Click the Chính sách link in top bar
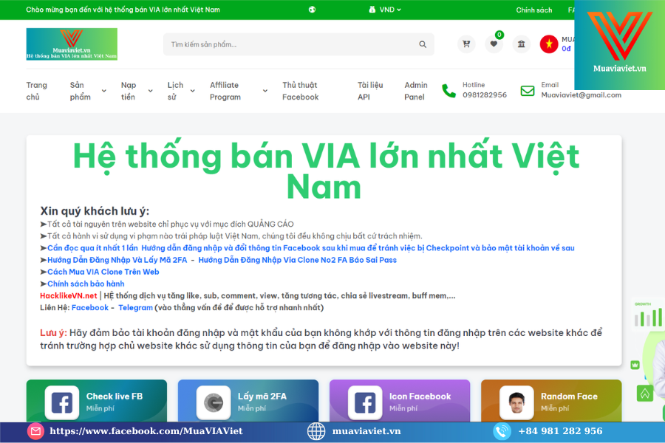This screenshot has height=443, width=665. coord(534,10)
